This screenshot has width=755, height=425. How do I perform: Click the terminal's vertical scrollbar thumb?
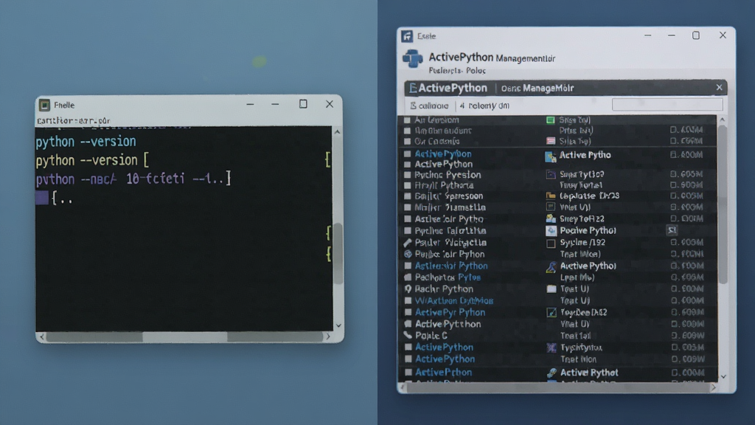pos(338,253)
